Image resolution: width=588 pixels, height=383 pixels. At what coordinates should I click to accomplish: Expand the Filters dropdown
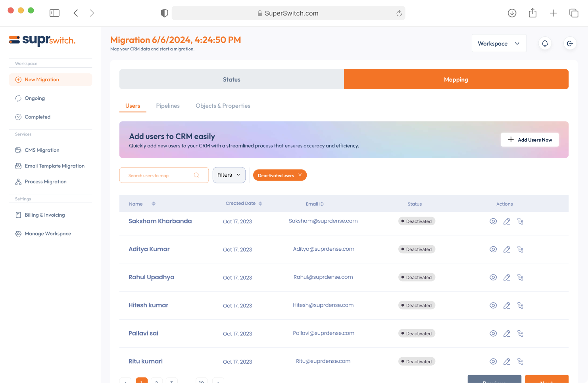pyautogui.click(x=229, y=175)
